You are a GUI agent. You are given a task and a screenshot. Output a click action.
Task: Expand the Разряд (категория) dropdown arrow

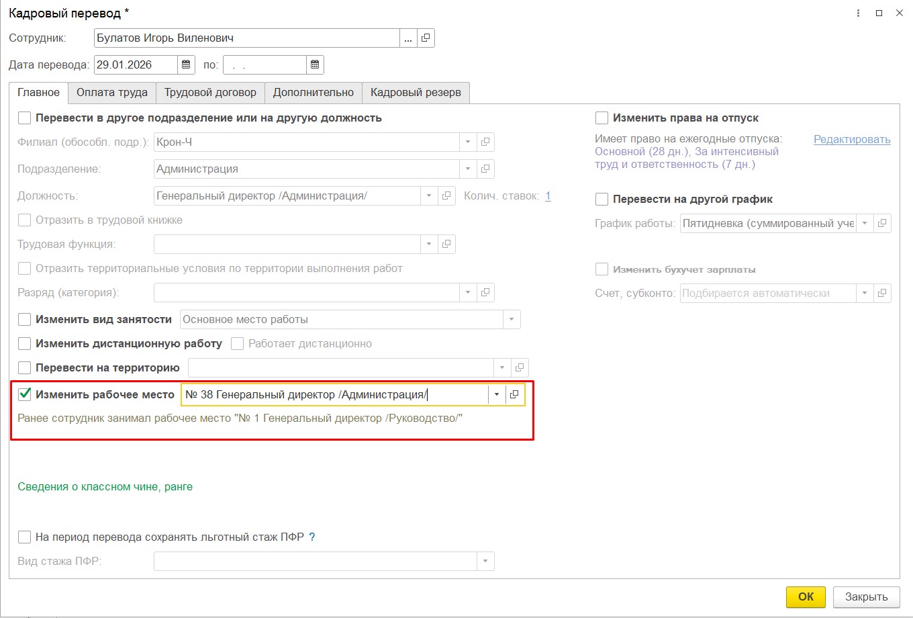click(468, 293)
